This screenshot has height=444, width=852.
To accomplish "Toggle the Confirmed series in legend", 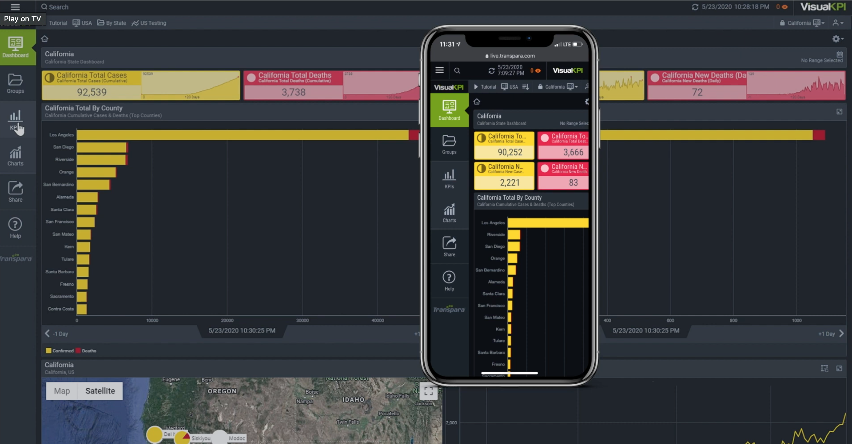I will (60, 351).
